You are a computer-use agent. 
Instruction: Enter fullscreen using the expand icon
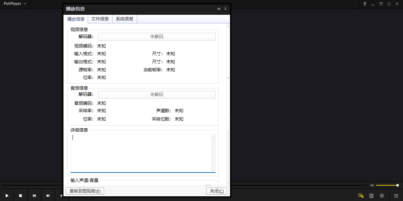click(x=389, y=4)
